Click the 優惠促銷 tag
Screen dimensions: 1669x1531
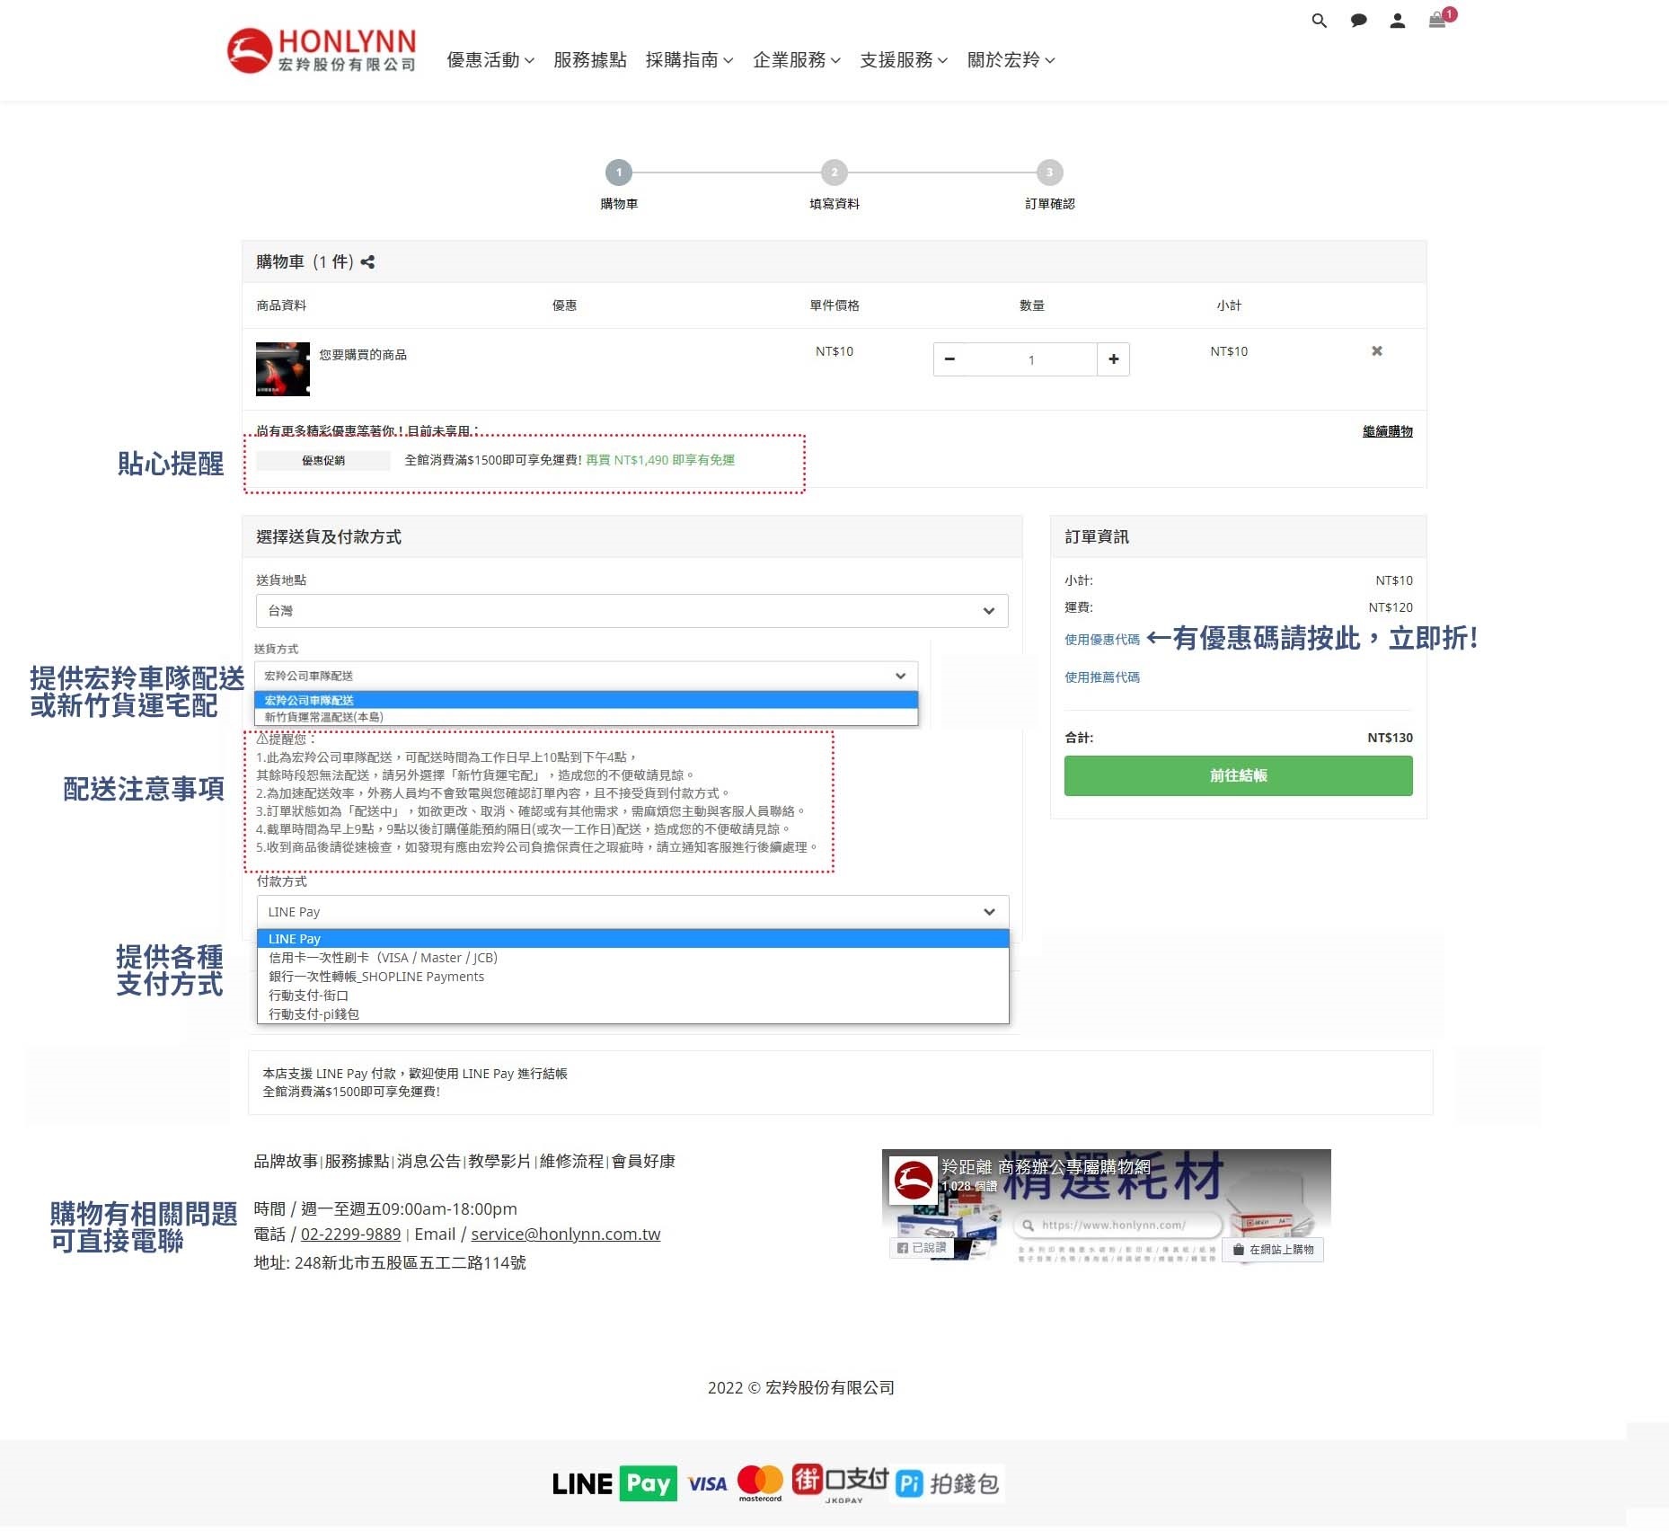pos(323,461)
